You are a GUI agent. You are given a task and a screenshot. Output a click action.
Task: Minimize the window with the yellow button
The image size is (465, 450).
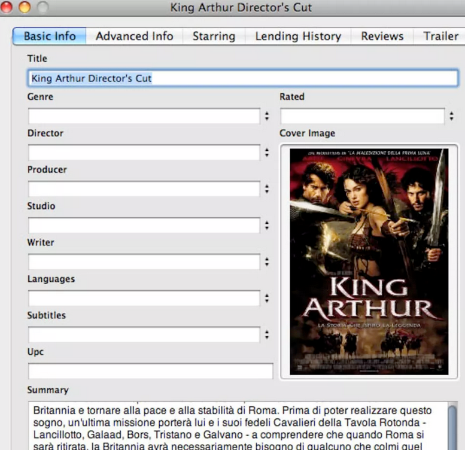tap(25, 7)
